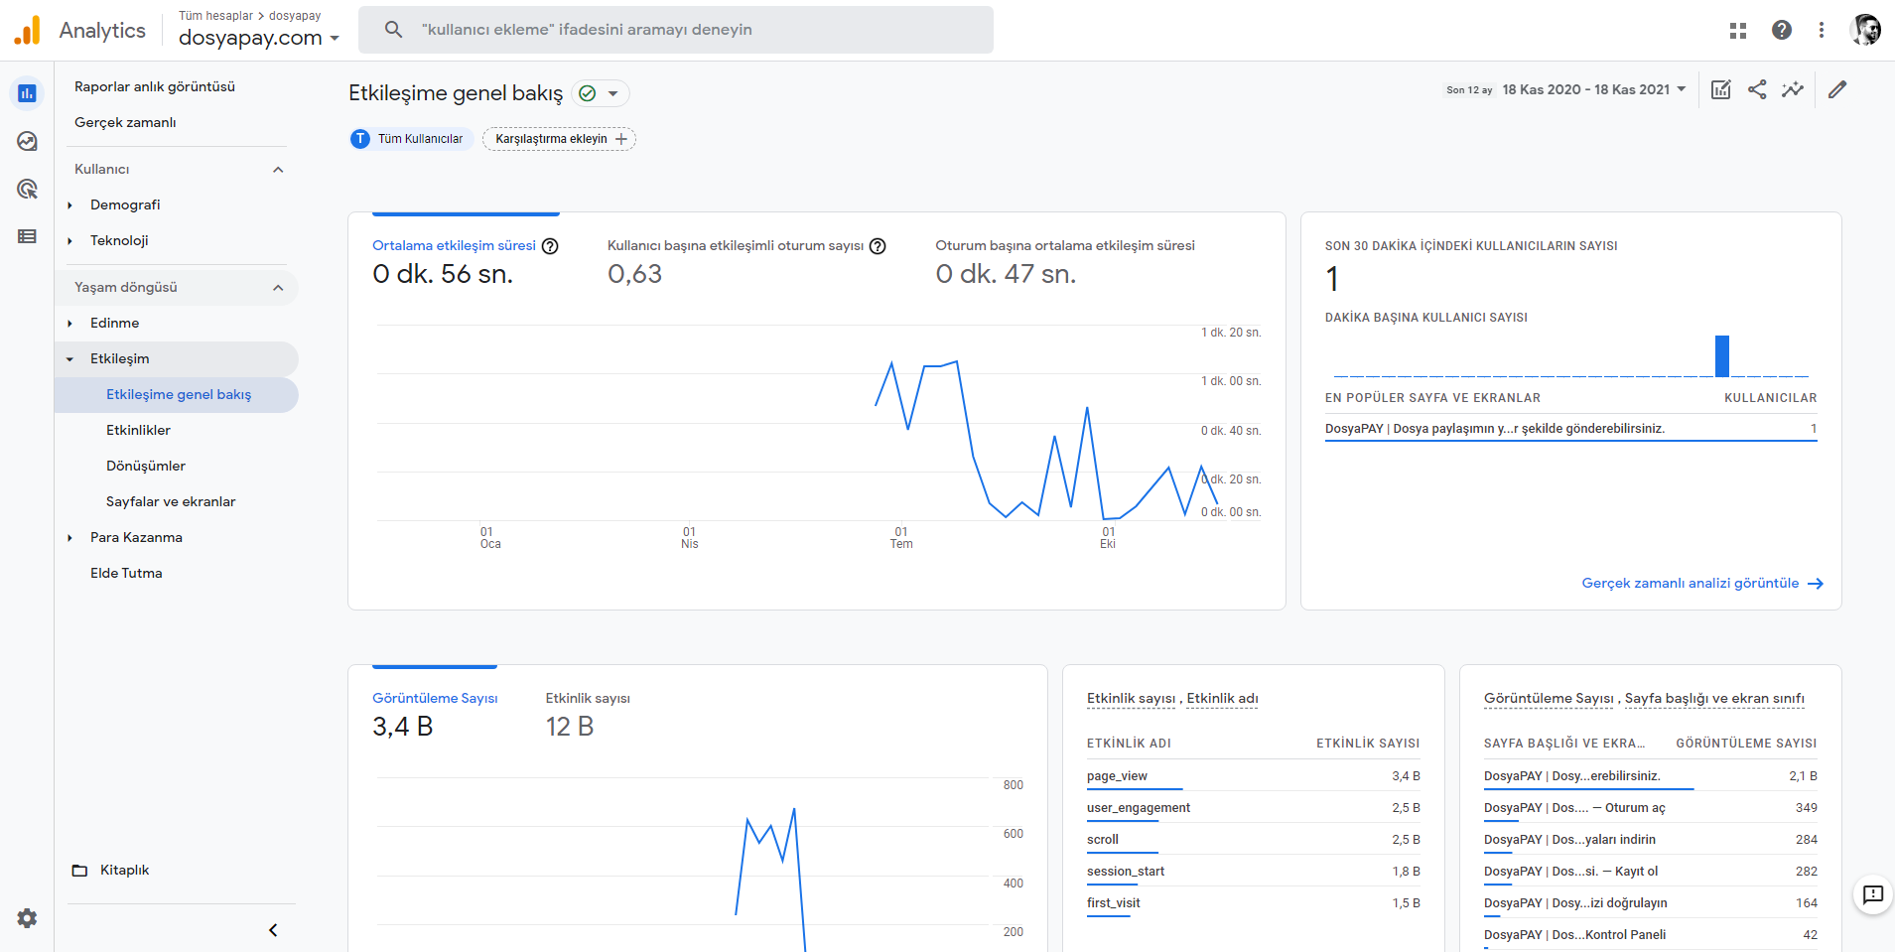The width and height of the screenshot is (1895, 952).
Task: Open the Etkinlik sayısı metric selector in card header
Action: click(x=1131, y=699)
